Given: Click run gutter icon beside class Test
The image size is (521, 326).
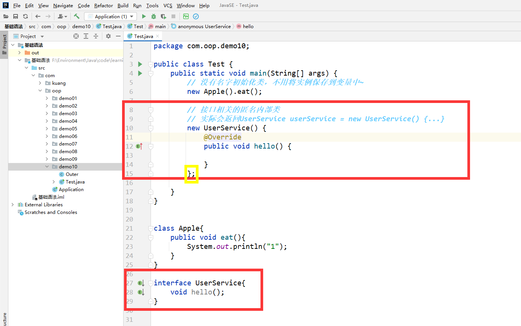Looking at the screenshot, I should click(140, 64).
